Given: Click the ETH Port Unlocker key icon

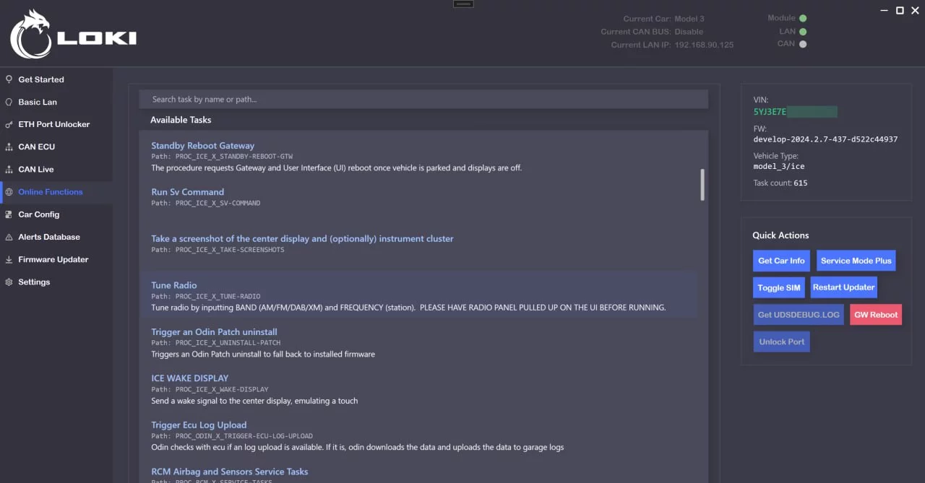Looking at the screenshot, I should click(x=9, y=124).
